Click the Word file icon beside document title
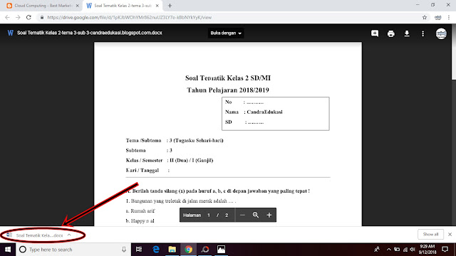 click(11, 33)
